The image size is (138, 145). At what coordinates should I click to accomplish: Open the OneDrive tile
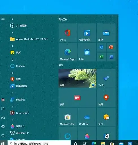click(87, 117)
